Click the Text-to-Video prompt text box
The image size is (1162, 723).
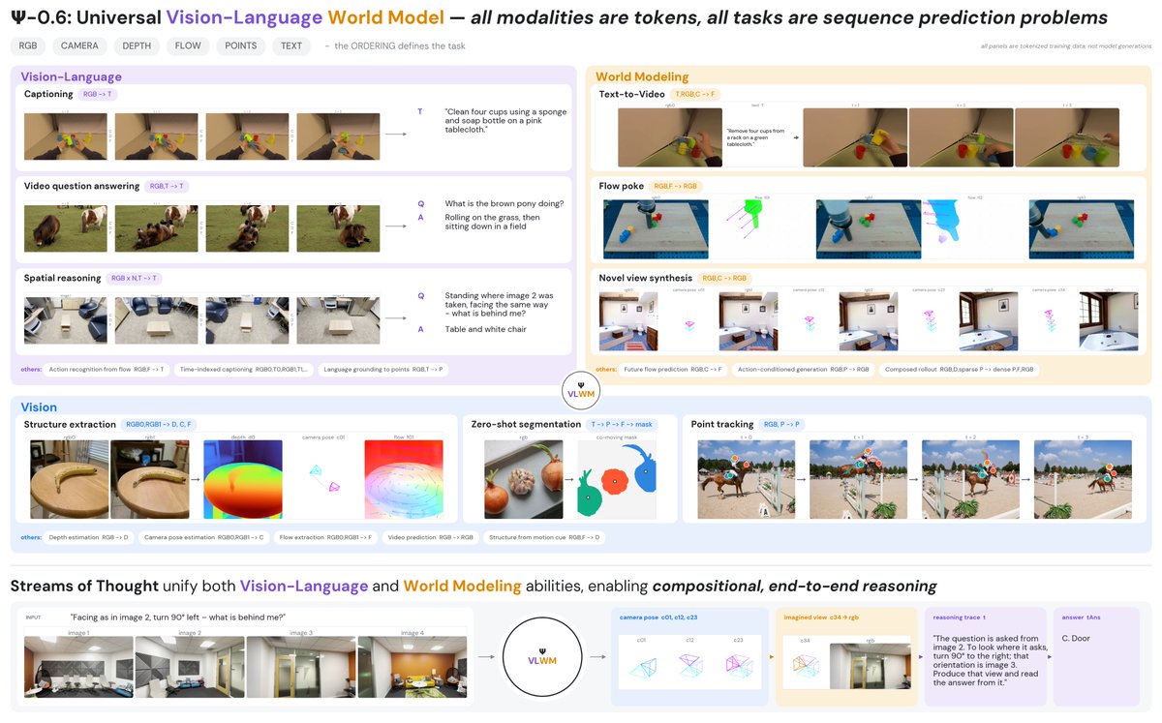[x=754, y=138]
